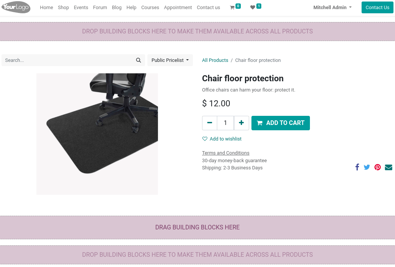Open the Courses menu item
Image resolution: width=395 pixels, height=267 pixels.
(150, 7)
